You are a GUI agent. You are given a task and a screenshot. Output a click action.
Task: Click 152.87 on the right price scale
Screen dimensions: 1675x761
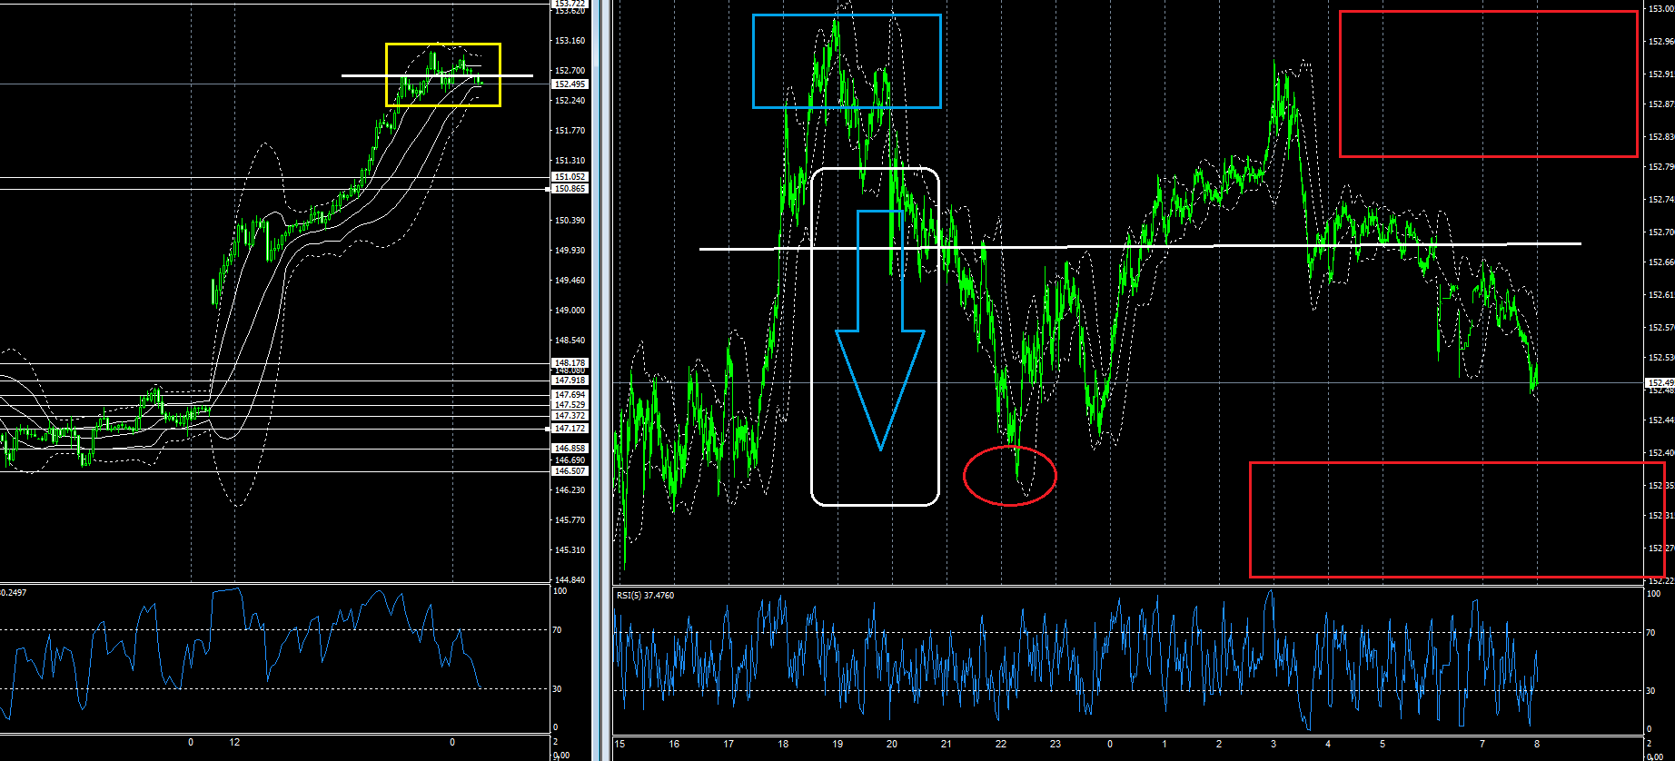(1661, 104)
